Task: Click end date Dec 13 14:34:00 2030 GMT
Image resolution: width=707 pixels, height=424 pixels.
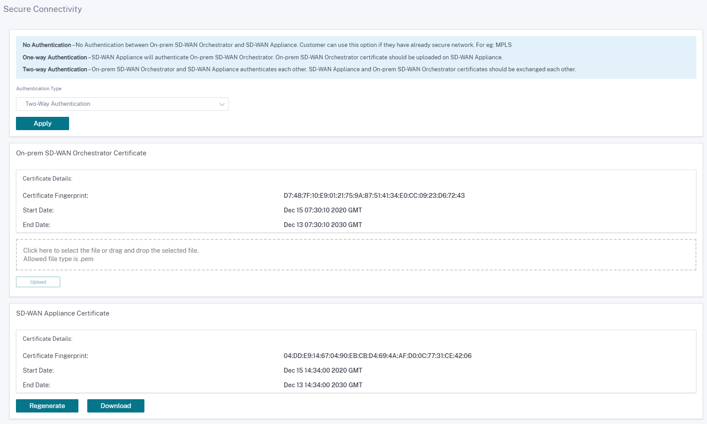Action: click(323, 385)
